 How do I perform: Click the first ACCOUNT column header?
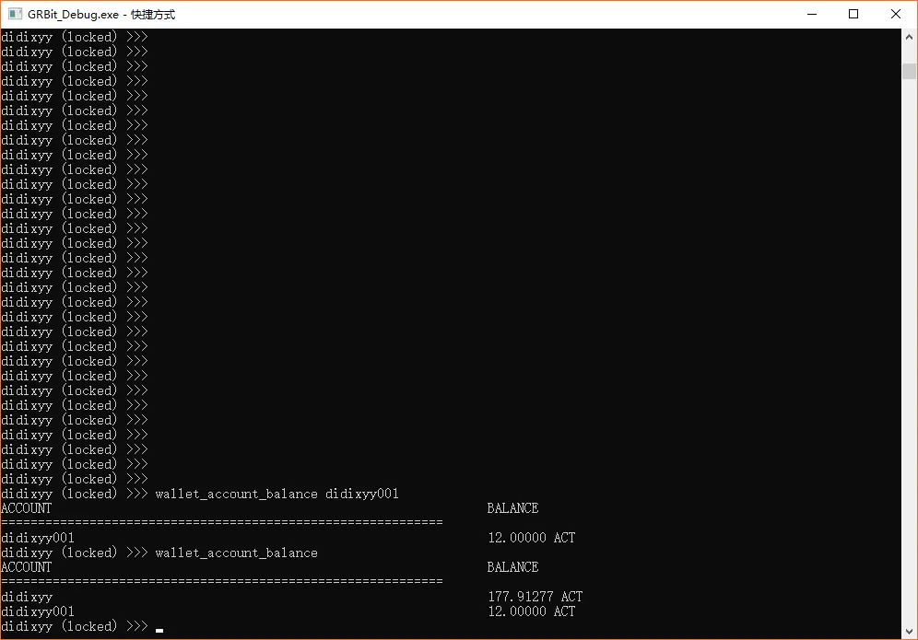coord(27,508)
